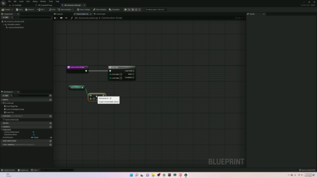
Task: Open Content Drawer in the bottom bar
Action: tap(8, 170)
